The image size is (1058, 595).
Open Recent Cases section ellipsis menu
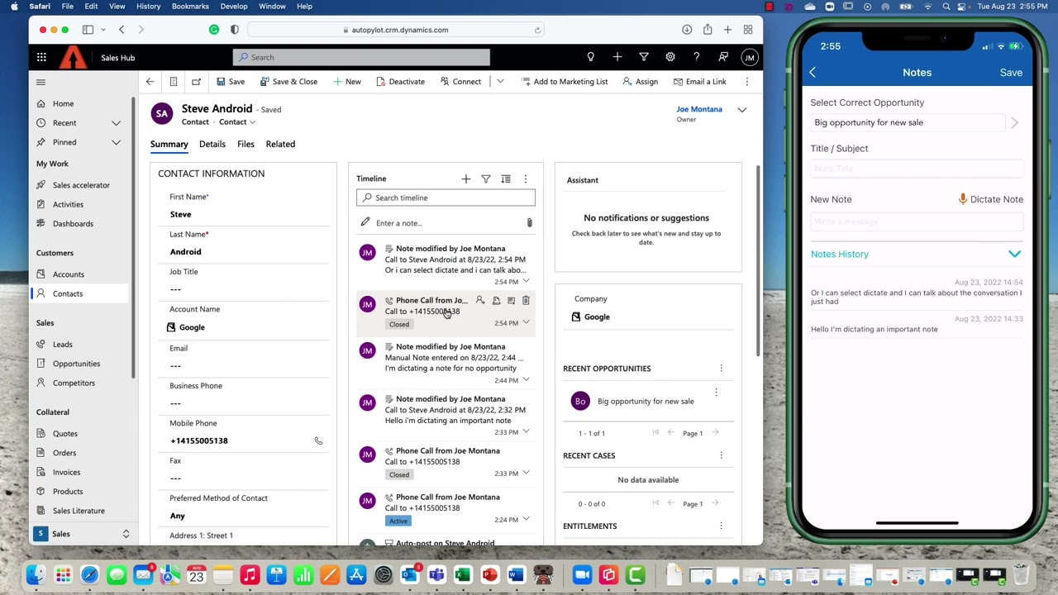pyautogui.click(x=721, y=455)
